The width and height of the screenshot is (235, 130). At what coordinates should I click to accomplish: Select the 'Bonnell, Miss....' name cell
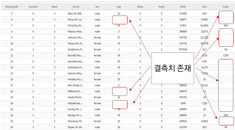click(x=76, y=56)
